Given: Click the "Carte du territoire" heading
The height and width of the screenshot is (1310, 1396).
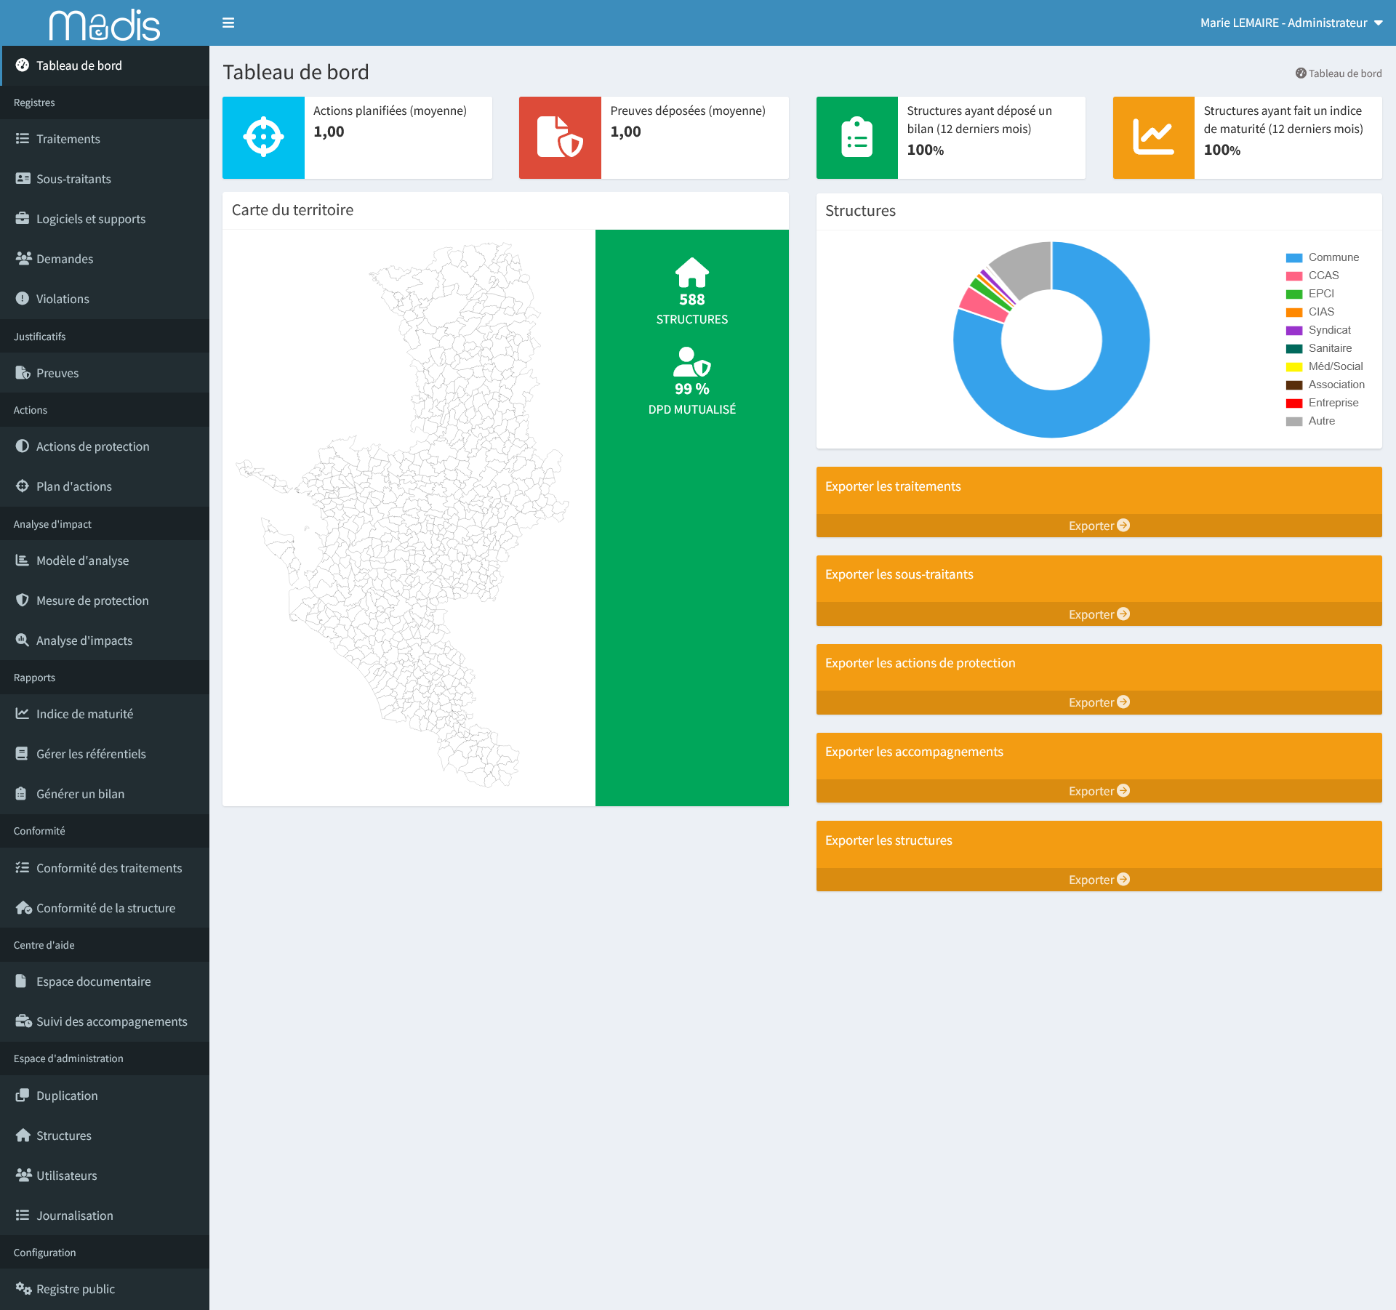Looking at the screenshot, I should click(x=292, y=210).
